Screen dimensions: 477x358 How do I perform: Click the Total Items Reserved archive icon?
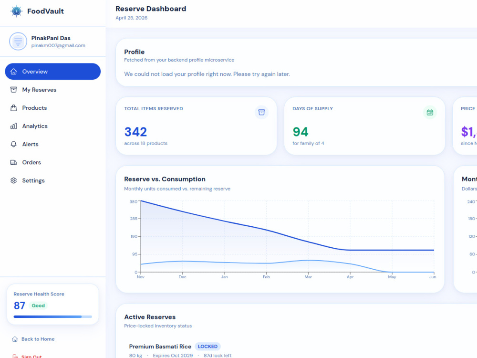(x=261, y=112)
